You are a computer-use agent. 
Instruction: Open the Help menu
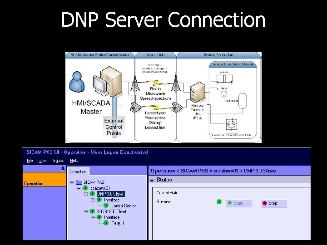click(x=74, y=161)
